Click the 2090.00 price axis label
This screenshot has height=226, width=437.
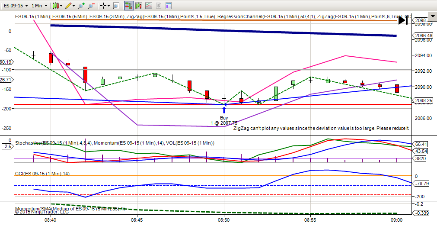click(423, 87)
